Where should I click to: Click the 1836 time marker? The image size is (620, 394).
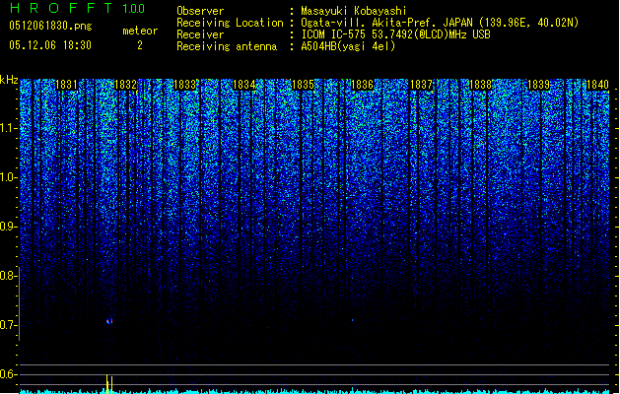point(362,85)
